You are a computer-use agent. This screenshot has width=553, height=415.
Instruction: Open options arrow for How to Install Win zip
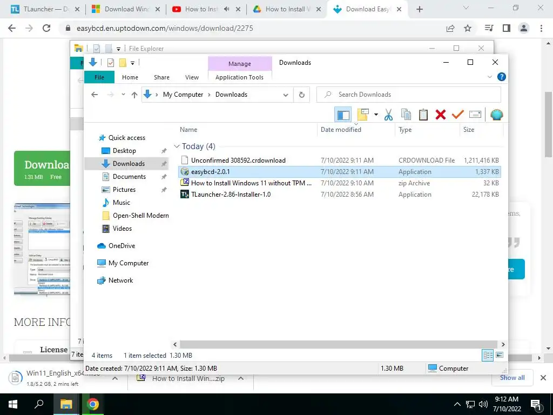point(241,378)
